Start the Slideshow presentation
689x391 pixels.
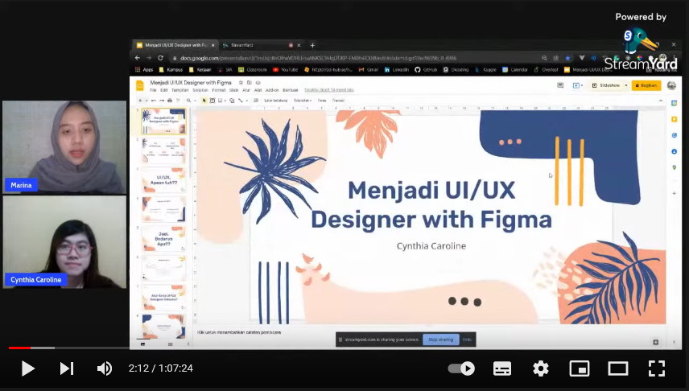click(x=605, y=85)
